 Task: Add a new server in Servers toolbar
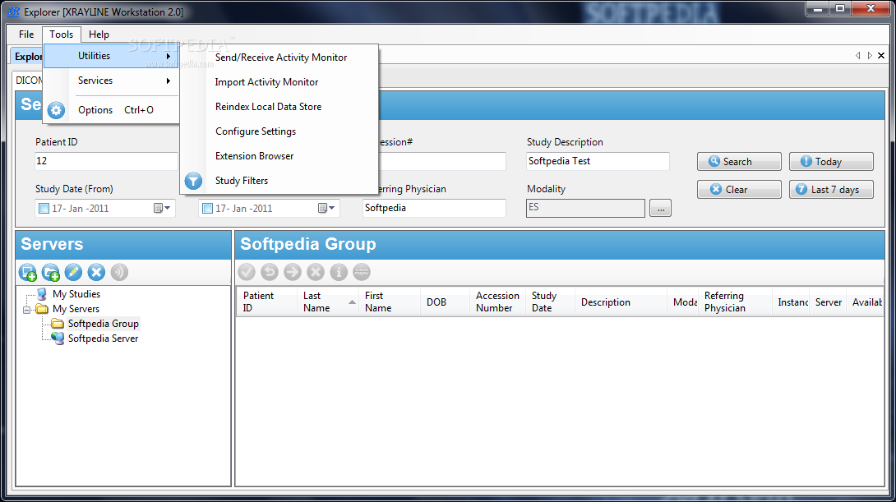(x=27, y=273)
